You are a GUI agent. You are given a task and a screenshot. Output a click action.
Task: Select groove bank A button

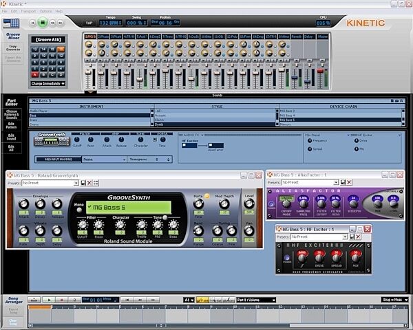pyautogui.click(x=35, y=75)
